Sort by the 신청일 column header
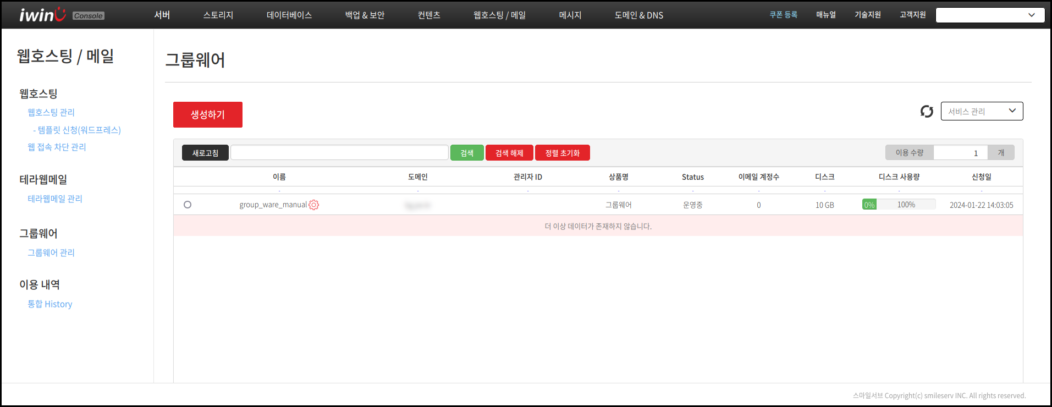This screenshot has height=407, width=1052. (982, 177)
